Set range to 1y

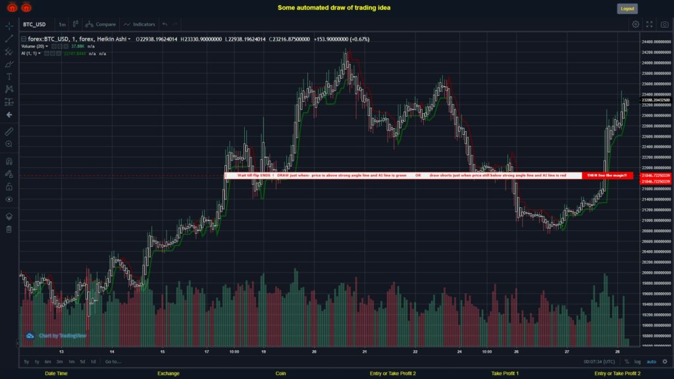[x=37, y=362]
